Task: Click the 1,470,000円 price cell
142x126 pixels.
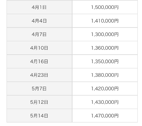Action: [105, 116]
